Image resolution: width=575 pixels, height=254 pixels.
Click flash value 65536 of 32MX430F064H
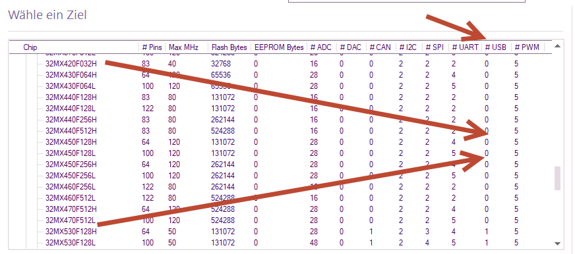pyautogui.click(x=221, y=75)
